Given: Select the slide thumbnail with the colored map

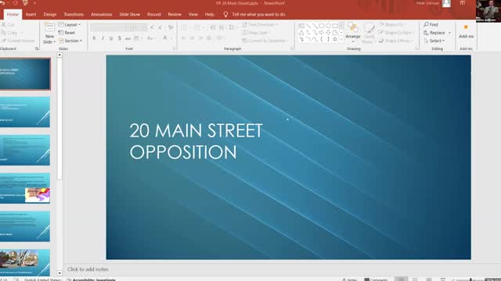Looking at the screenshot, I should [25, 188].
